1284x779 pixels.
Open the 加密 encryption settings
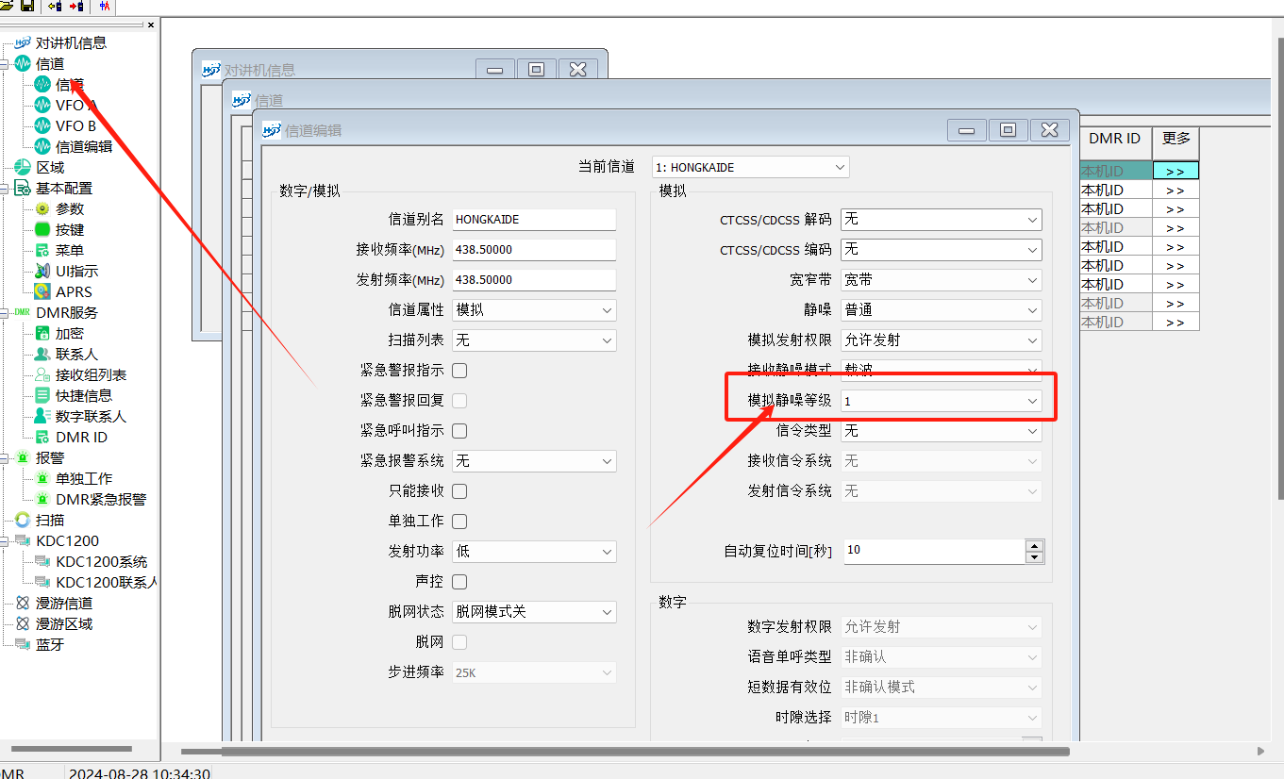point(58,333)
